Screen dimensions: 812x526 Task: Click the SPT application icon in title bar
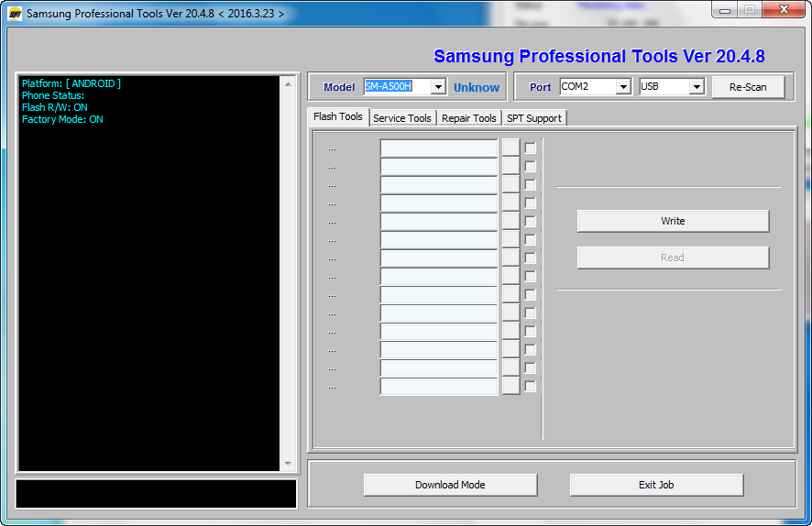(x=15, y=14)
